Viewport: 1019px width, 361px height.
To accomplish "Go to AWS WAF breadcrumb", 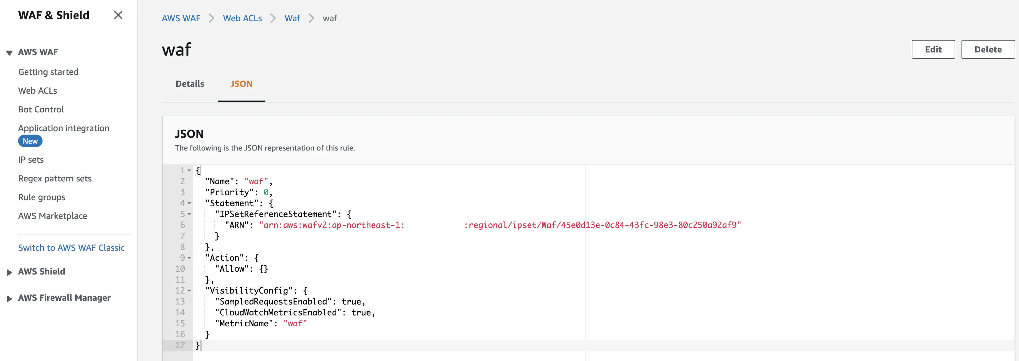I will pyautogui.click(x=181, y=18).
